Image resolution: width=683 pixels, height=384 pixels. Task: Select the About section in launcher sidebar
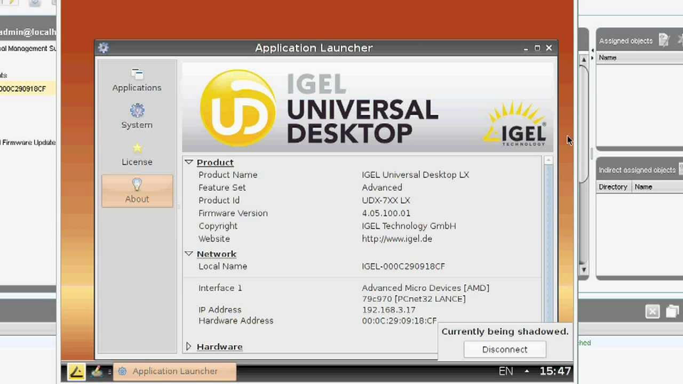tap(137, 191)
